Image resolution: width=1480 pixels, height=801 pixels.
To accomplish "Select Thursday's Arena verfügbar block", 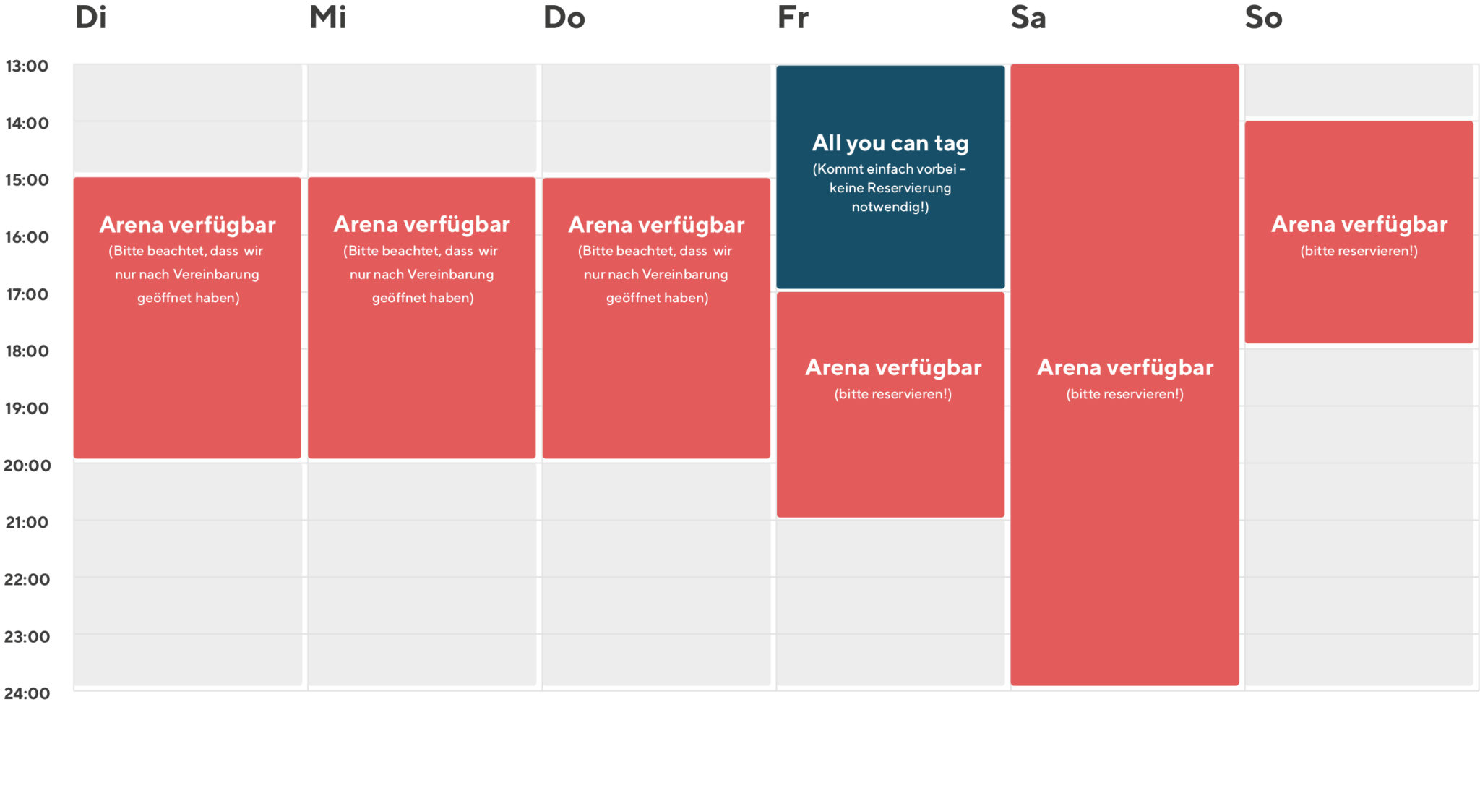I will click(656, 318).
